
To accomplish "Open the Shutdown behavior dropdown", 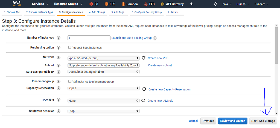I will [104, 111].
